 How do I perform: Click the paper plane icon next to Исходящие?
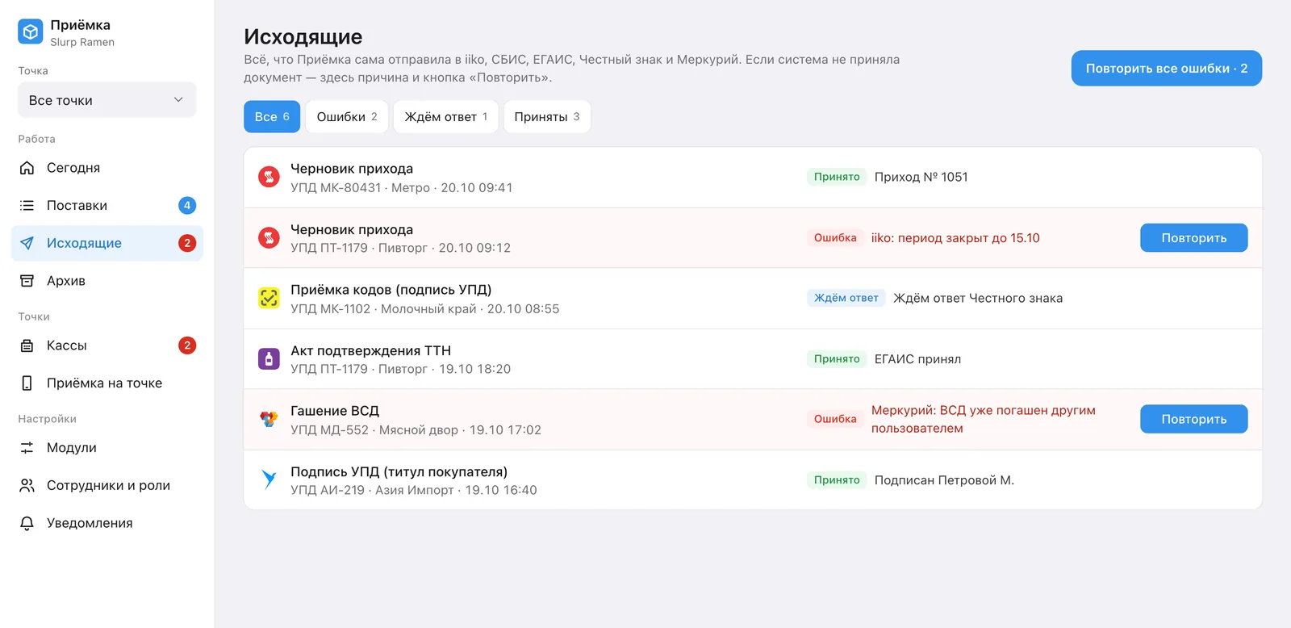27,243
